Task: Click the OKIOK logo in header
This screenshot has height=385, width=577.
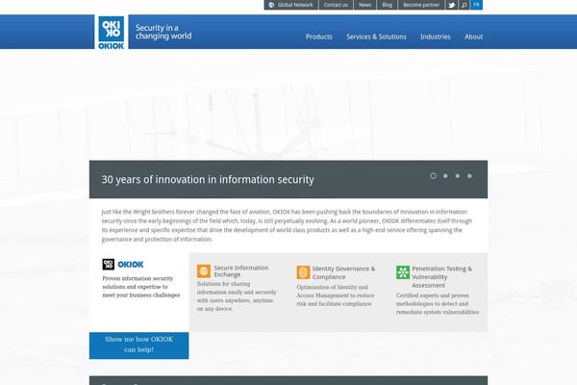Action: point(109,31)
